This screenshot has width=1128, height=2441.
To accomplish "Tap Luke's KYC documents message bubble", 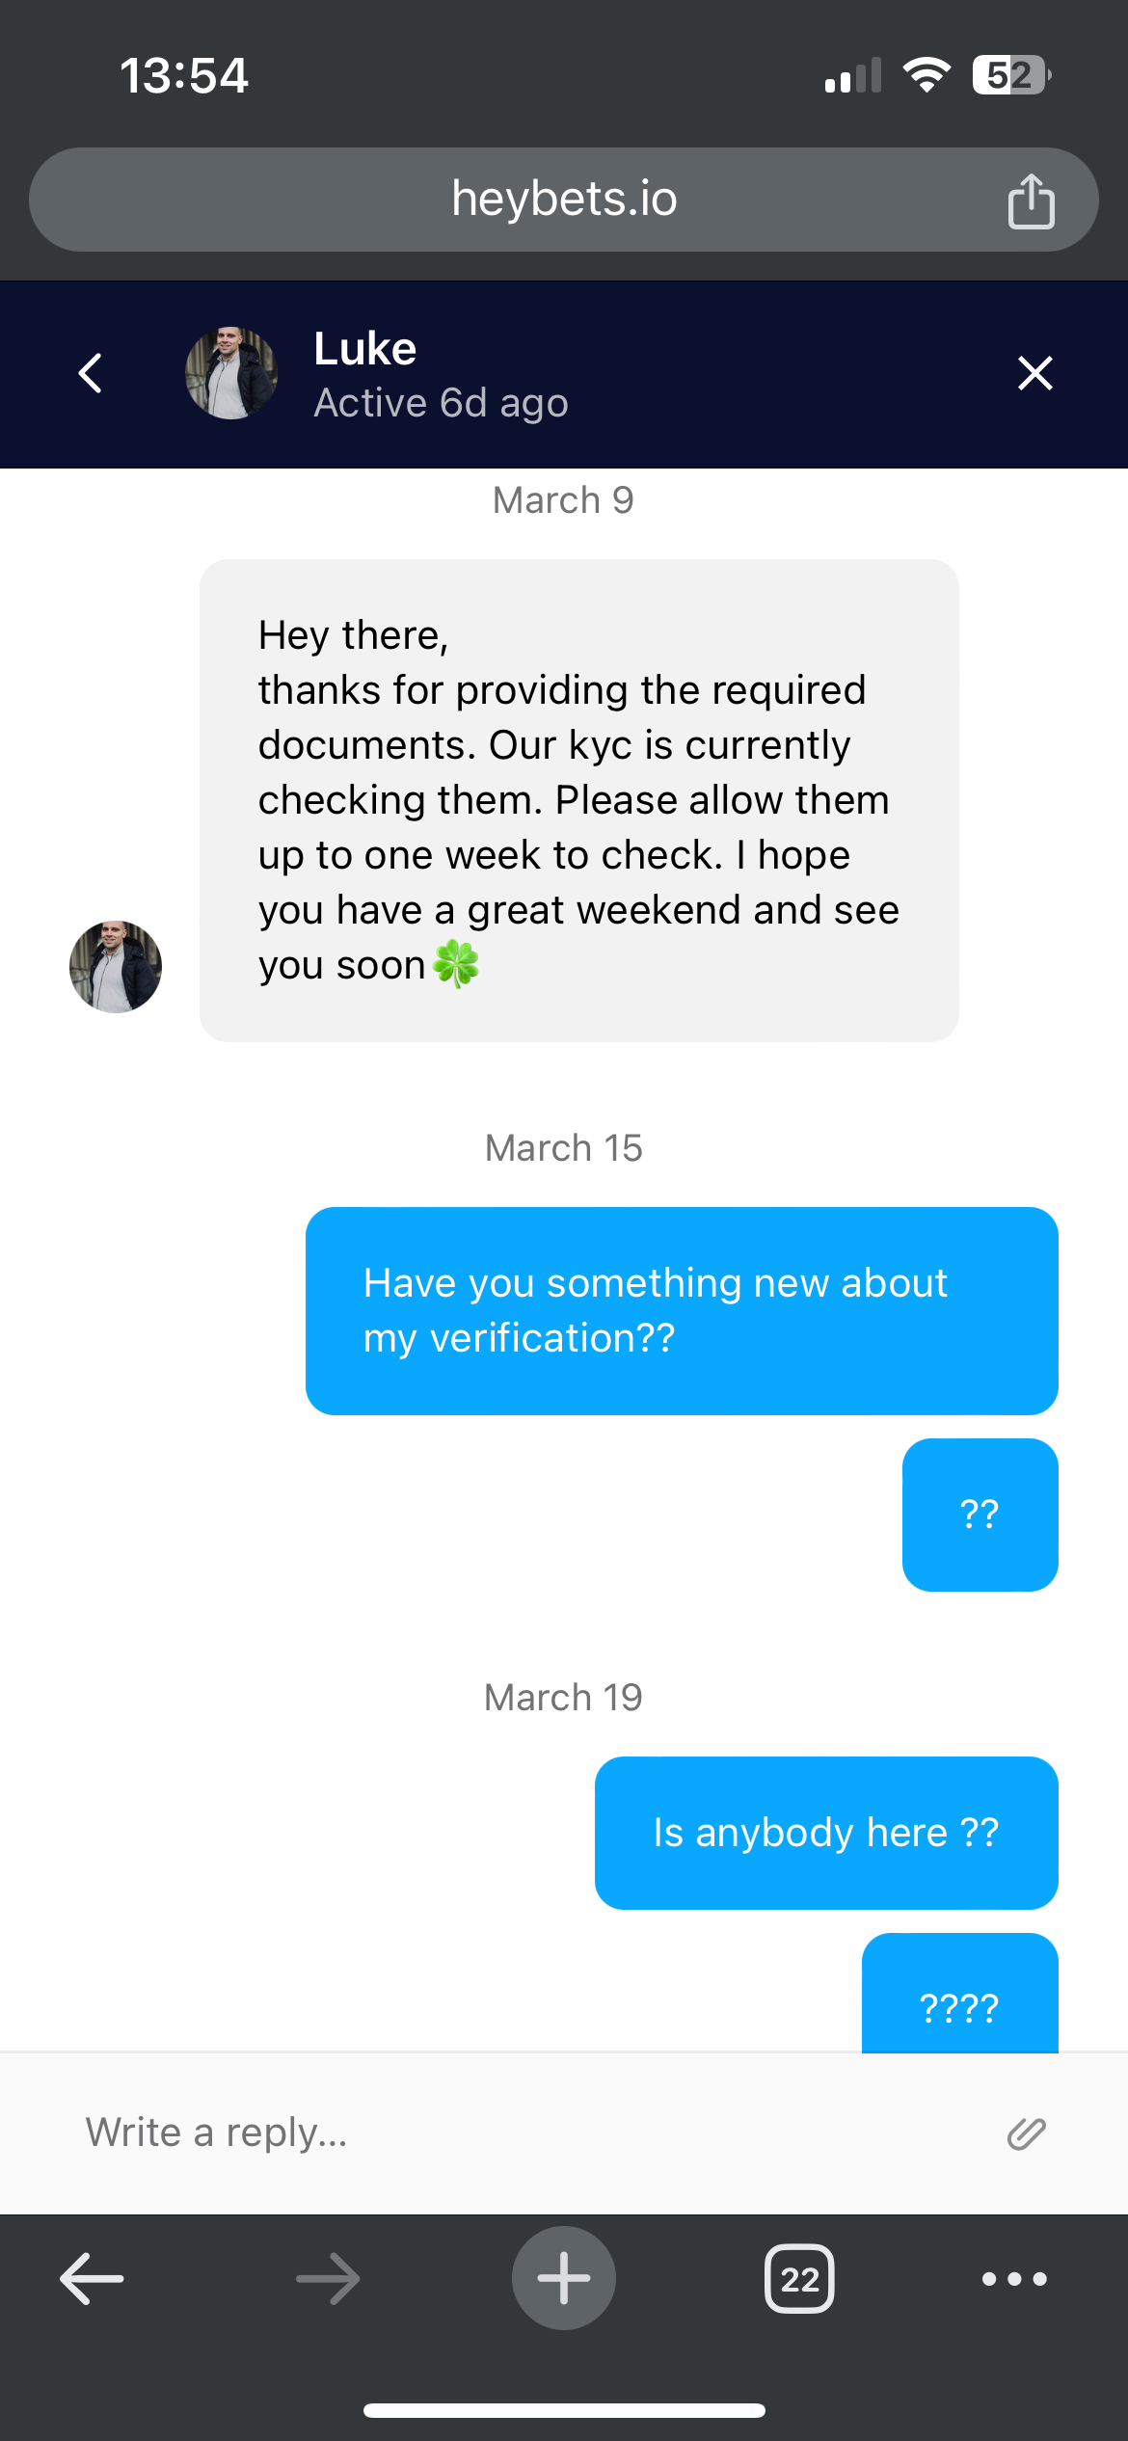I will coord(578,800).
